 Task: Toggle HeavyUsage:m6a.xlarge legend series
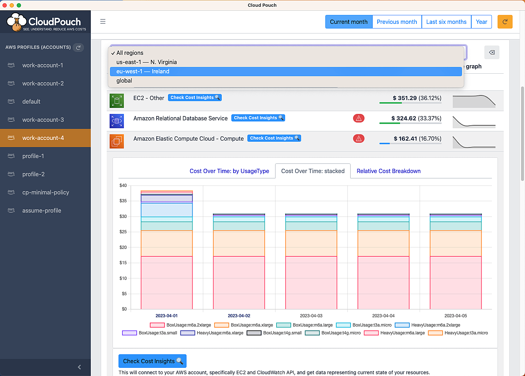[212, 333]
